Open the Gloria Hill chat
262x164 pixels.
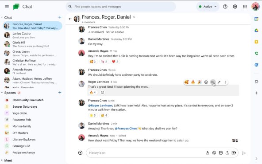(x=33, y=44)
